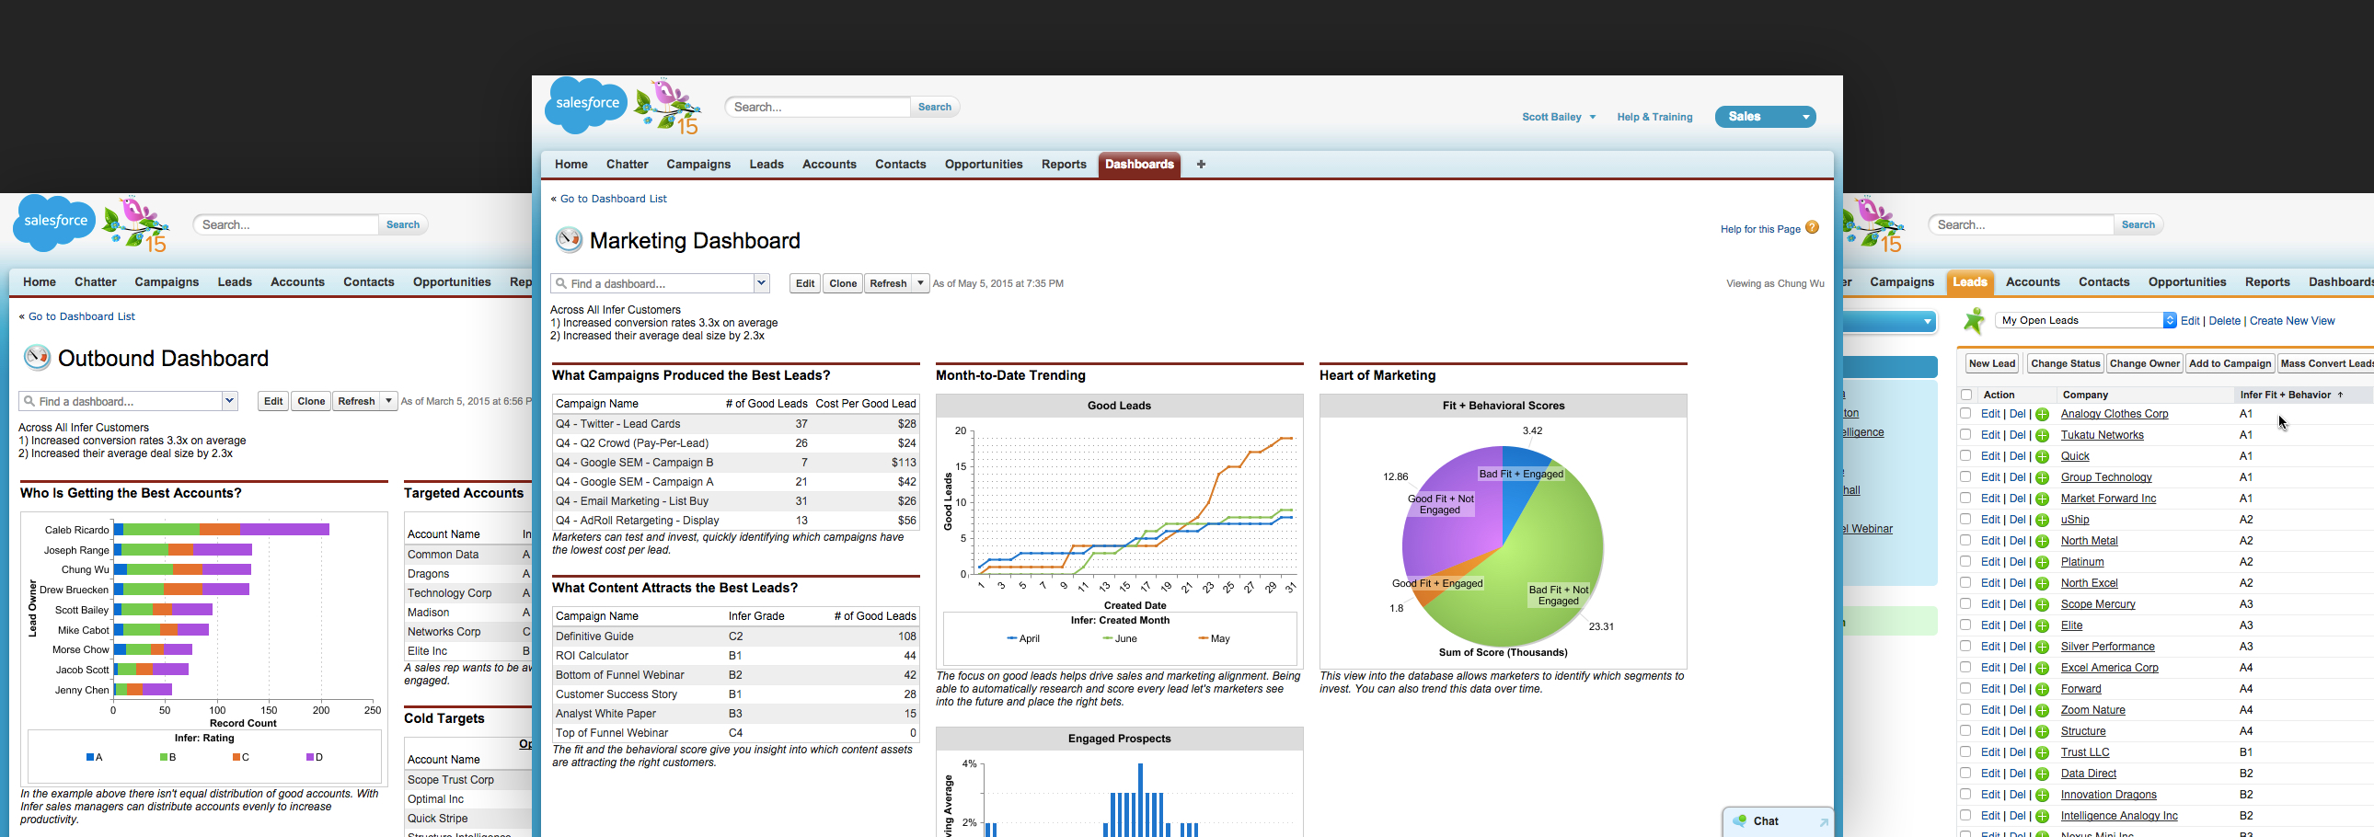Viewport: 2374px width, 837px height.
Task: Tick the select-all checkbox in leads table header
Action: pyautogui.click(x=1965, y=395)
